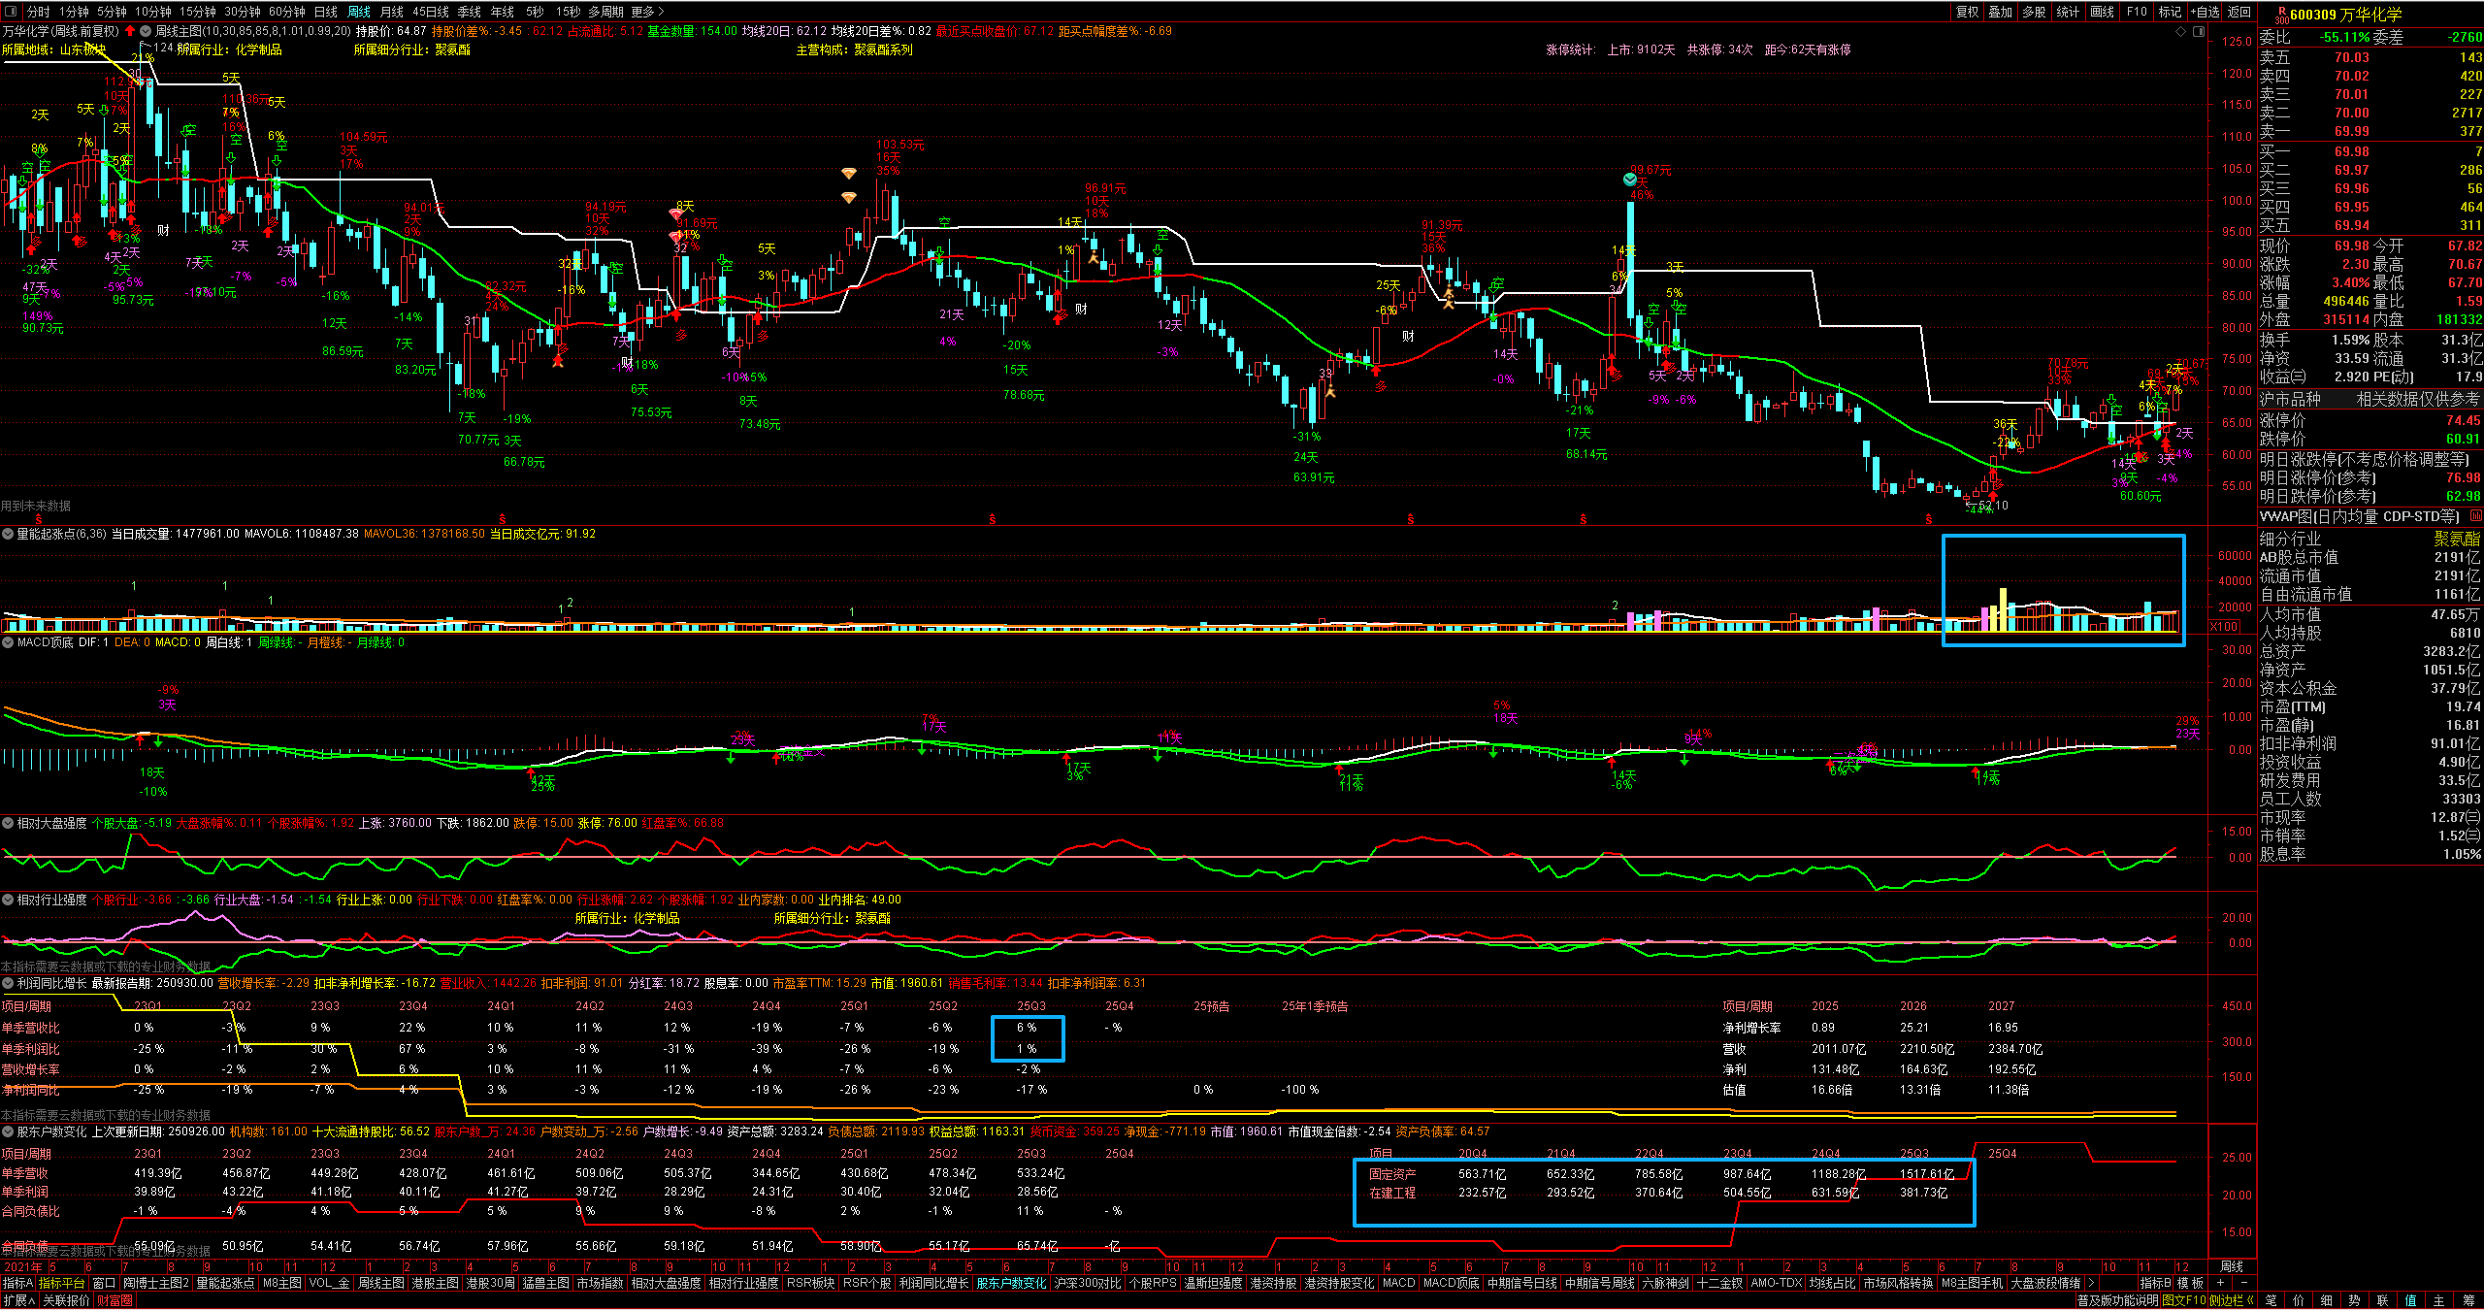Click the zoom out minus button

point(2243,1283)
